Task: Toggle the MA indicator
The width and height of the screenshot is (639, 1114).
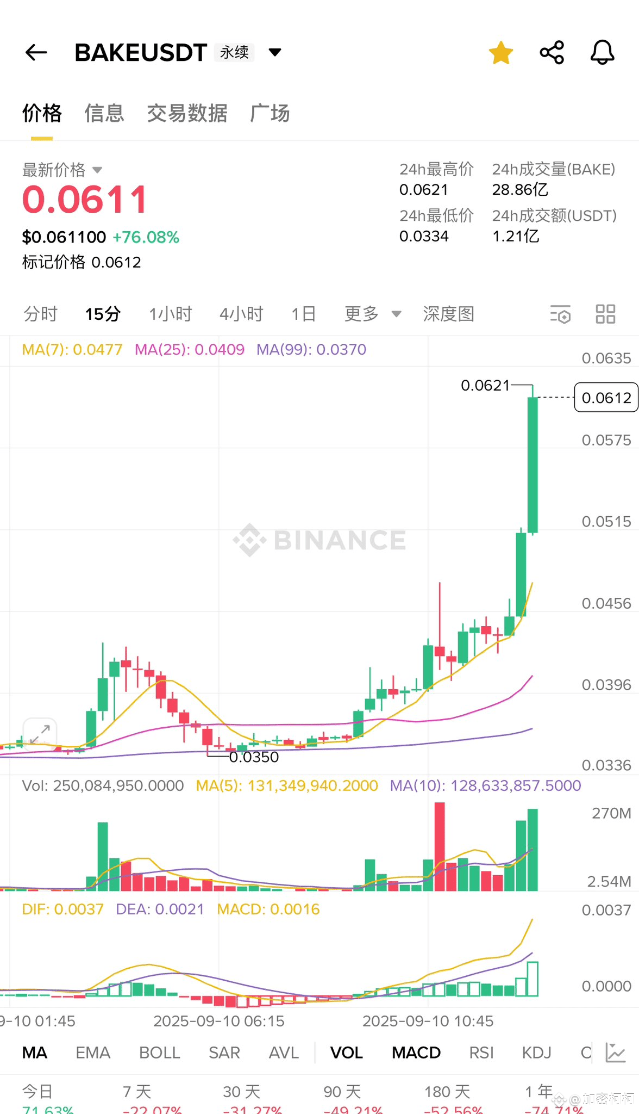Action: click(x=35, y=1053)
